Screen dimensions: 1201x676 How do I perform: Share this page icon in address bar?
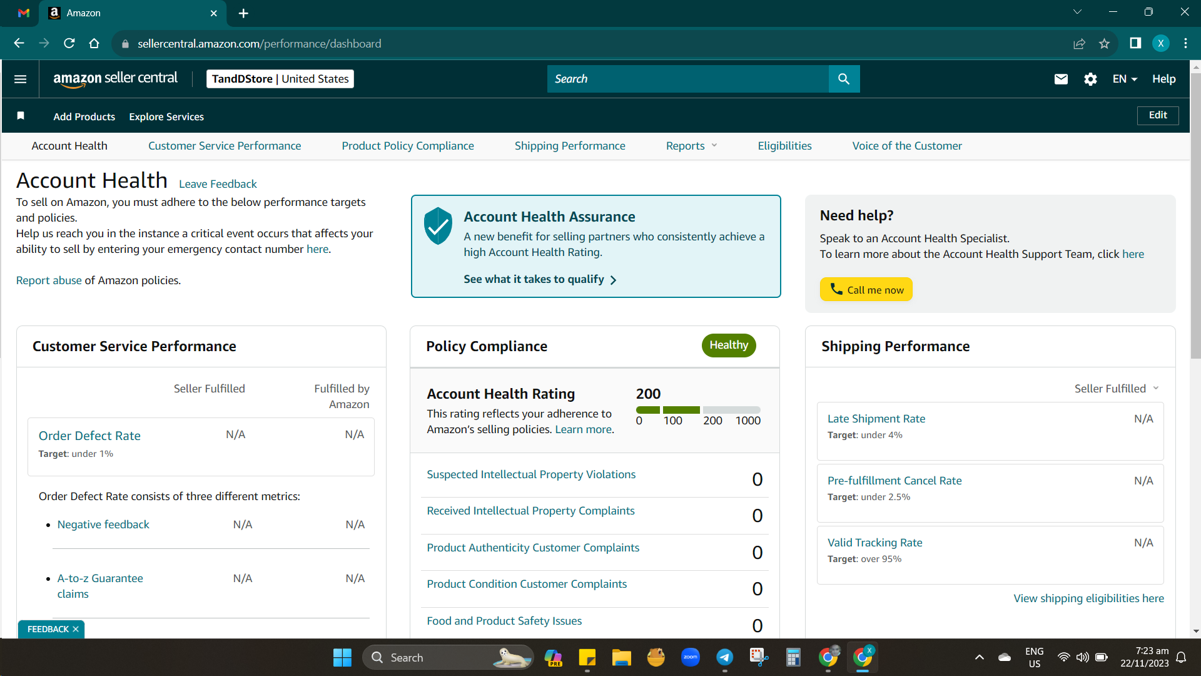pyautogui.click(x=1079, y=43)
